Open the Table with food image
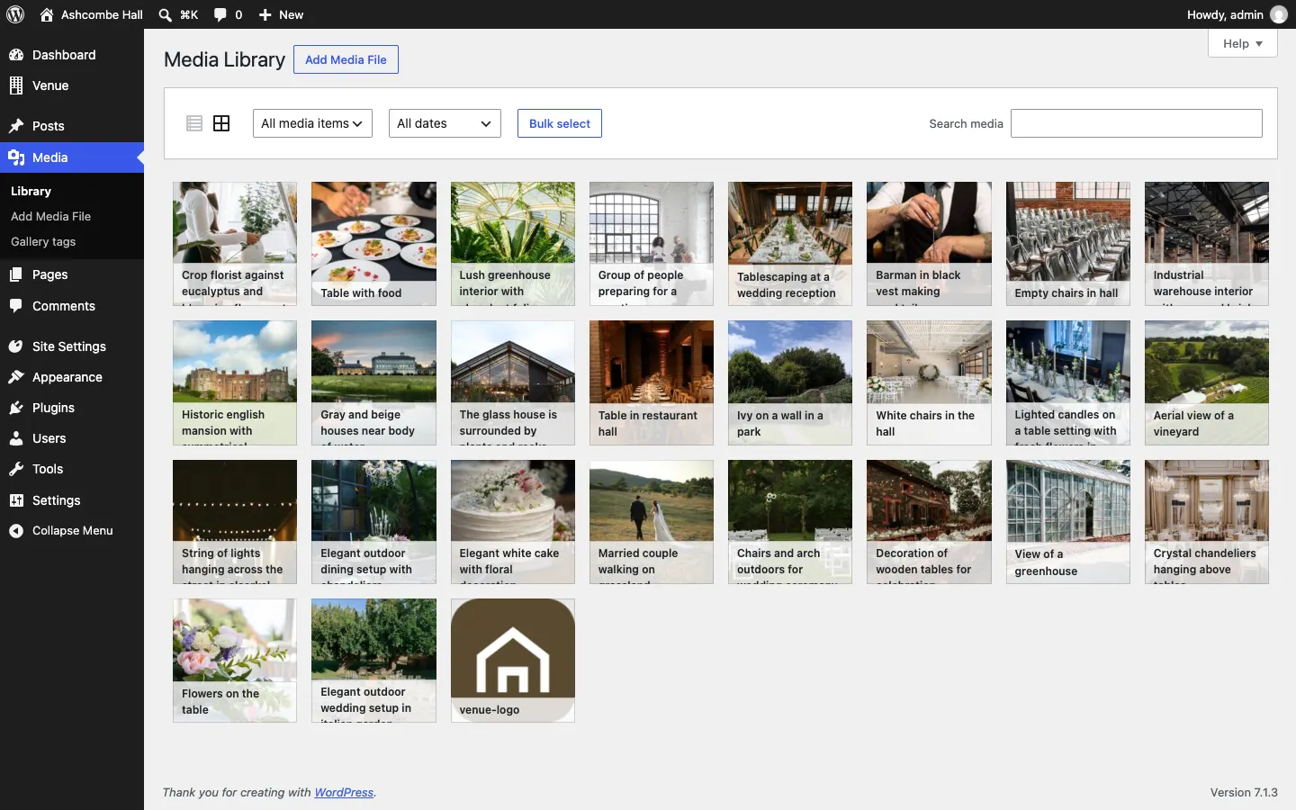The image size is (1296, 810). point(373,244)
